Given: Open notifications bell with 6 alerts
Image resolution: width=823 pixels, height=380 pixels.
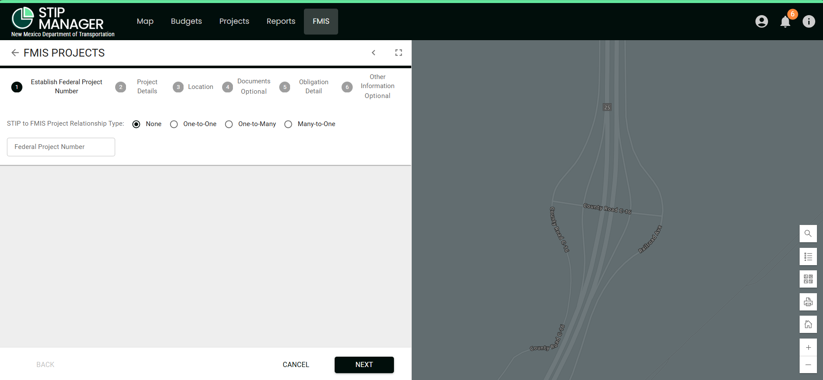Looking at the screenshot, I should 785,21.
